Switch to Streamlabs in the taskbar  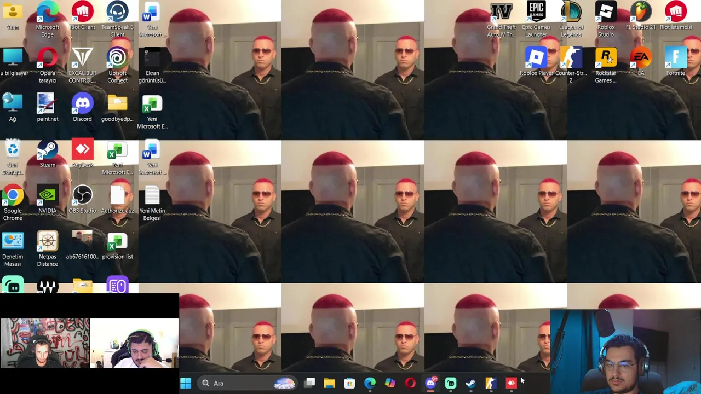451,383
